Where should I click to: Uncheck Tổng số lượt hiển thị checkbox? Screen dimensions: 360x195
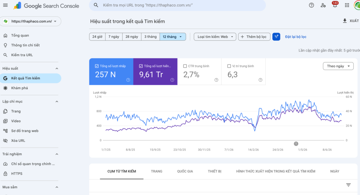pos(141,66)
